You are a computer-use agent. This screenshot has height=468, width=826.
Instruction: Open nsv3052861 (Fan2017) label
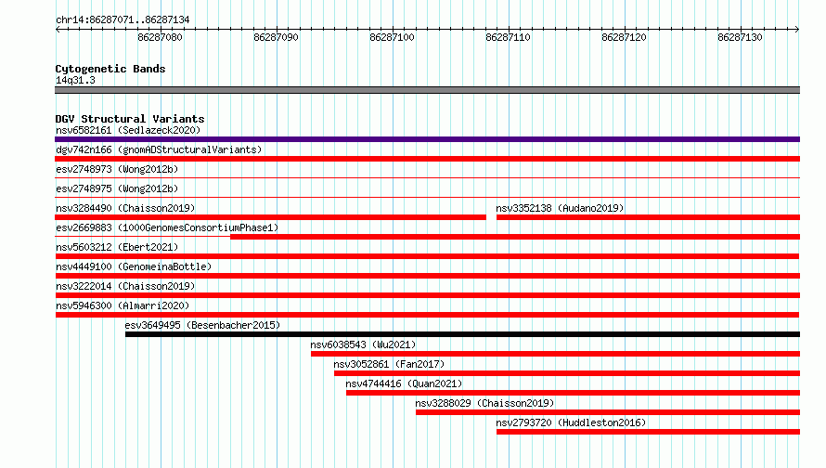389,364
